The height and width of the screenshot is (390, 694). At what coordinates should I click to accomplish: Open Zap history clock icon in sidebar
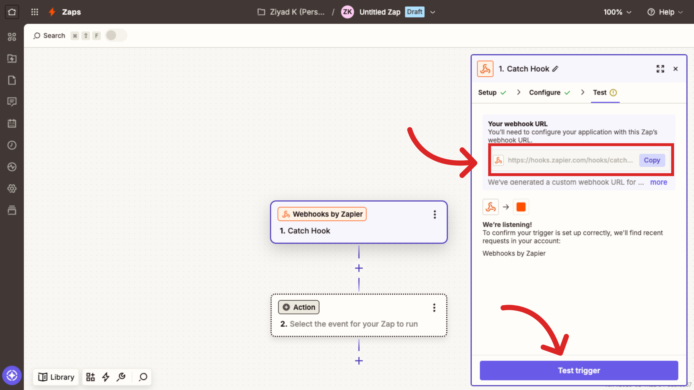click(12, 145)
